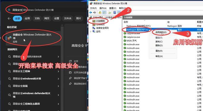Screen dimensions: 203x111
Task: Click the back arrow in the search panel
Action: pyautogui.click(x=9, y=18)
